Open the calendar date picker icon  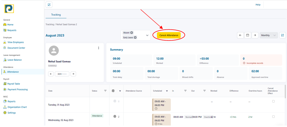click(248, 35)
